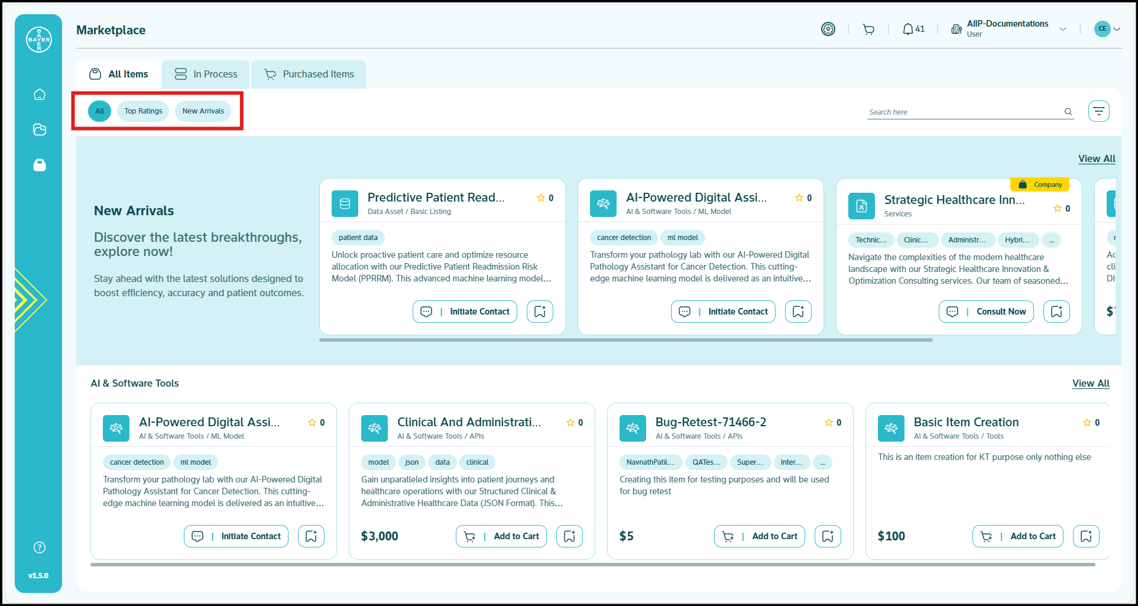
Task: Click the help question mark icon
Action: pos(40,547)
